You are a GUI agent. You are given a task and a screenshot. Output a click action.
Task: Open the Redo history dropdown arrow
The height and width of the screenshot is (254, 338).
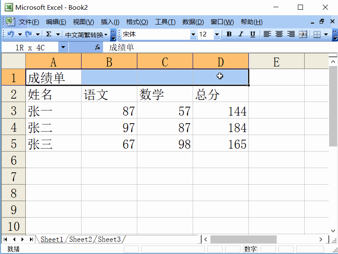38,34
